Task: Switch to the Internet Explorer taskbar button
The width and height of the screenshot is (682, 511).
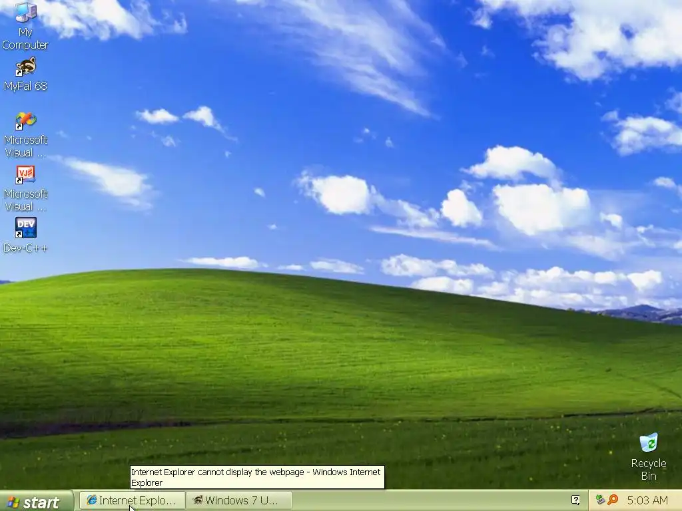Action: pyautogui.click(x=133, y=500)
